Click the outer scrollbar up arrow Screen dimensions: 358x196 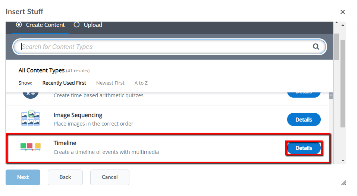[x=343, y=25]
